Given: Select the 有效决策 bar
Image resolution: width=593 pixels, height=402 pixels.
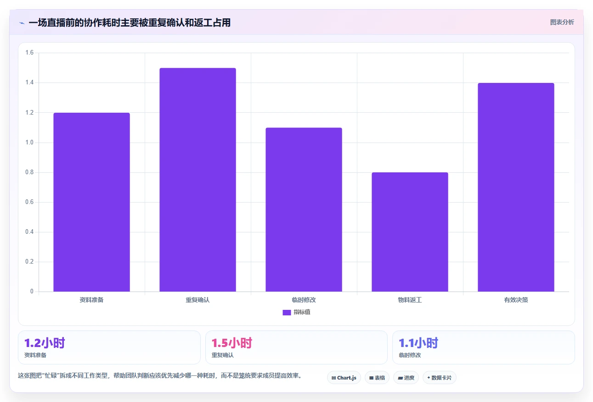Looking at the screenshot, I should point(516,187).
